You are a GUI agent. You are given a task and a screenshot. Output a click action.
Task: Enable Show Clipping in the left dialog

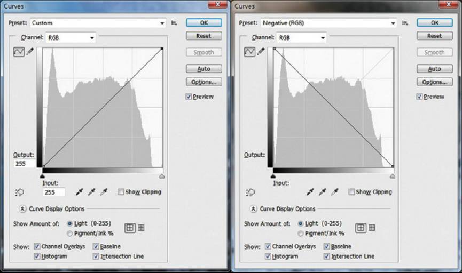coord(121,192)
